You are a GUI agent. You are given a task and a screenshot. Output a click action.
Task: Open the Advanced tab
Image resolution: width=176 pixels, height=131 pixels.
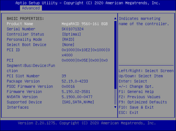click(31, 8)
